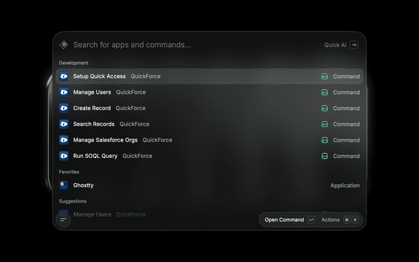Open Ghostty from Favorites
The height and width of the screenshot is (262, 419).
pos(209,185)
